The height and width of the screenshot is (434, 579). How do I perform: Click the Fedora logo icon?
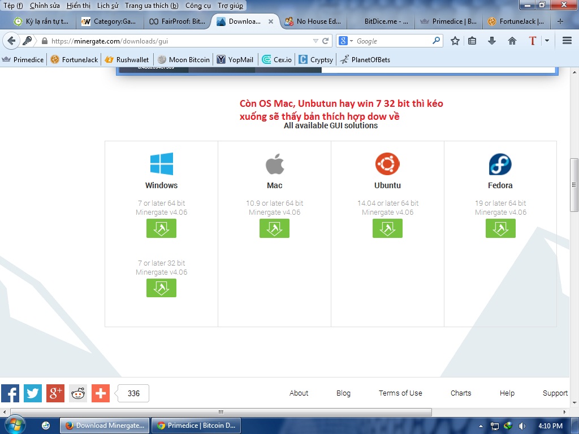point(500,164)
